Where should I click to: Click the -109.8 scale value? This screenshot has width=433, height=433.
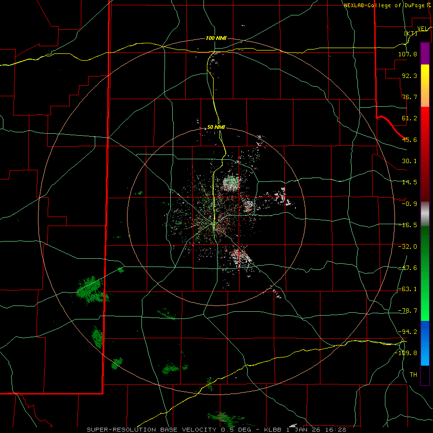click(406, 353)
